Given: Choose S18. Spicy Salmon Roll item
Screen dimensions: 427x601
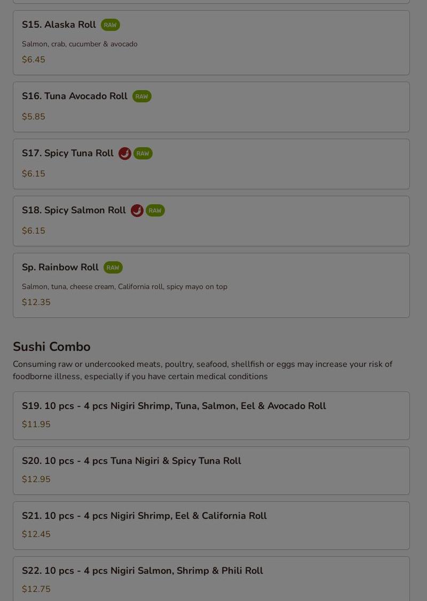Looking at the screenshot, I should (211, 221).
